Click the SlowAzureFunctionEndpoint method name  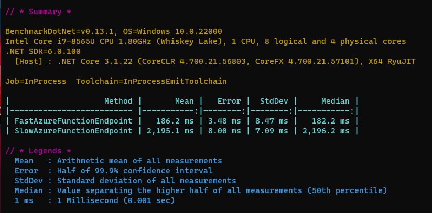coord(73,131)
